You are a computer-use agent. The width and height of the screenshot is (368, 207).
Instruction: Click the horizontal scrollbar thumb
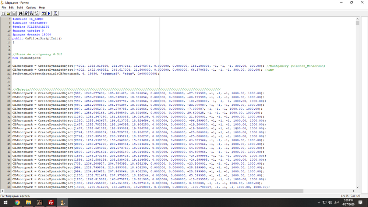click(x=154, y=191)
